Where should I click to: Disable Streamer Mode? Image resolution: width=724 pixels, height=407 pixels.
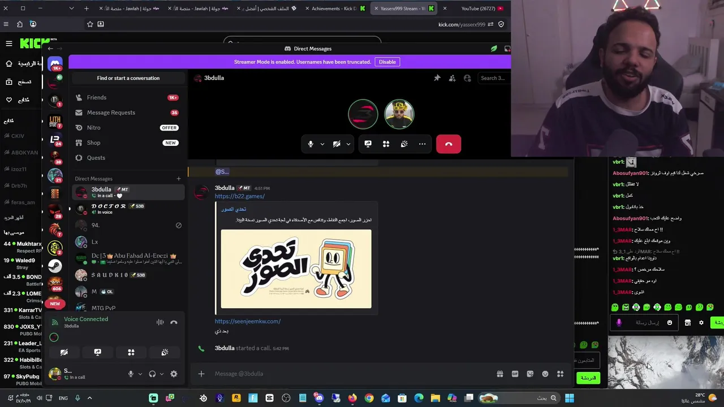click(387, 62)
